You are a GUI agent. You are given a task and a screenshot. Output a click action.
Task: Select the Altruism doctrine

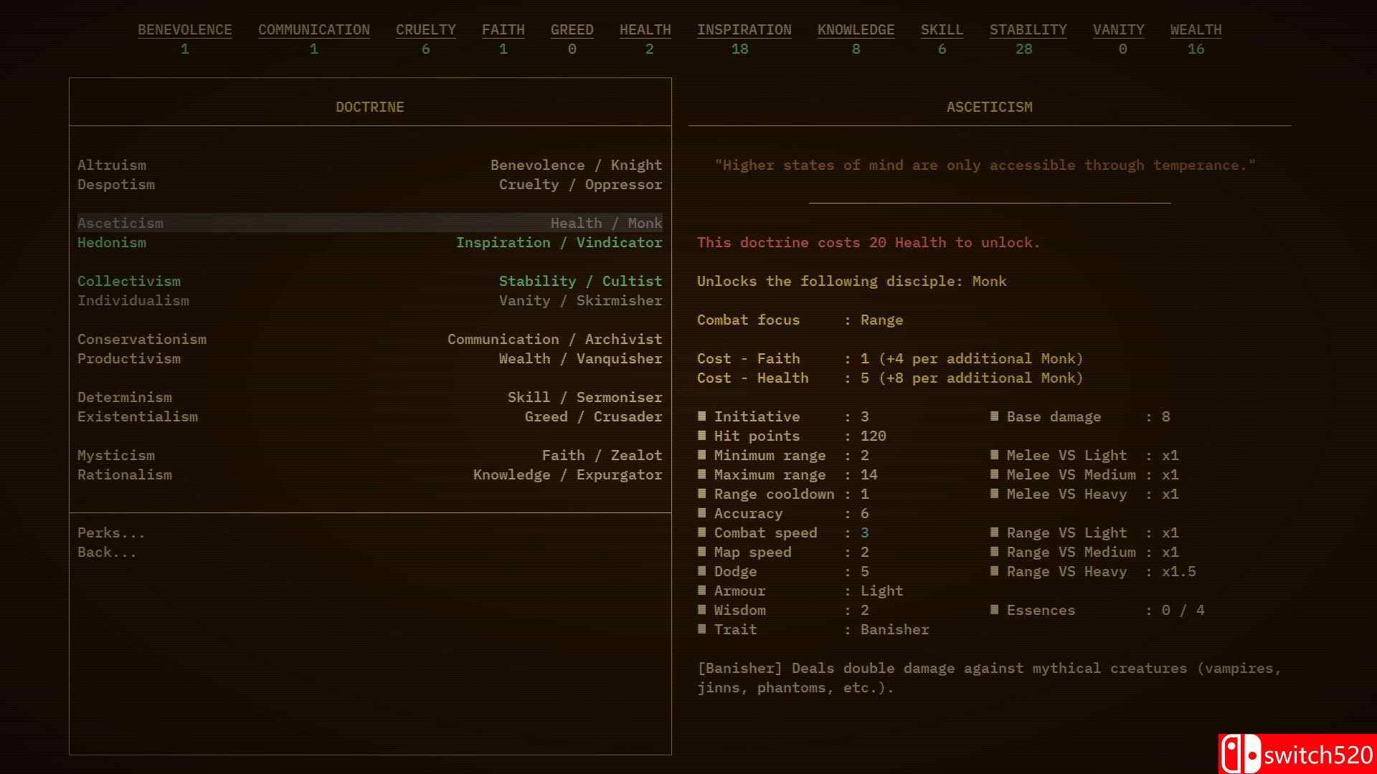[112, 165]
